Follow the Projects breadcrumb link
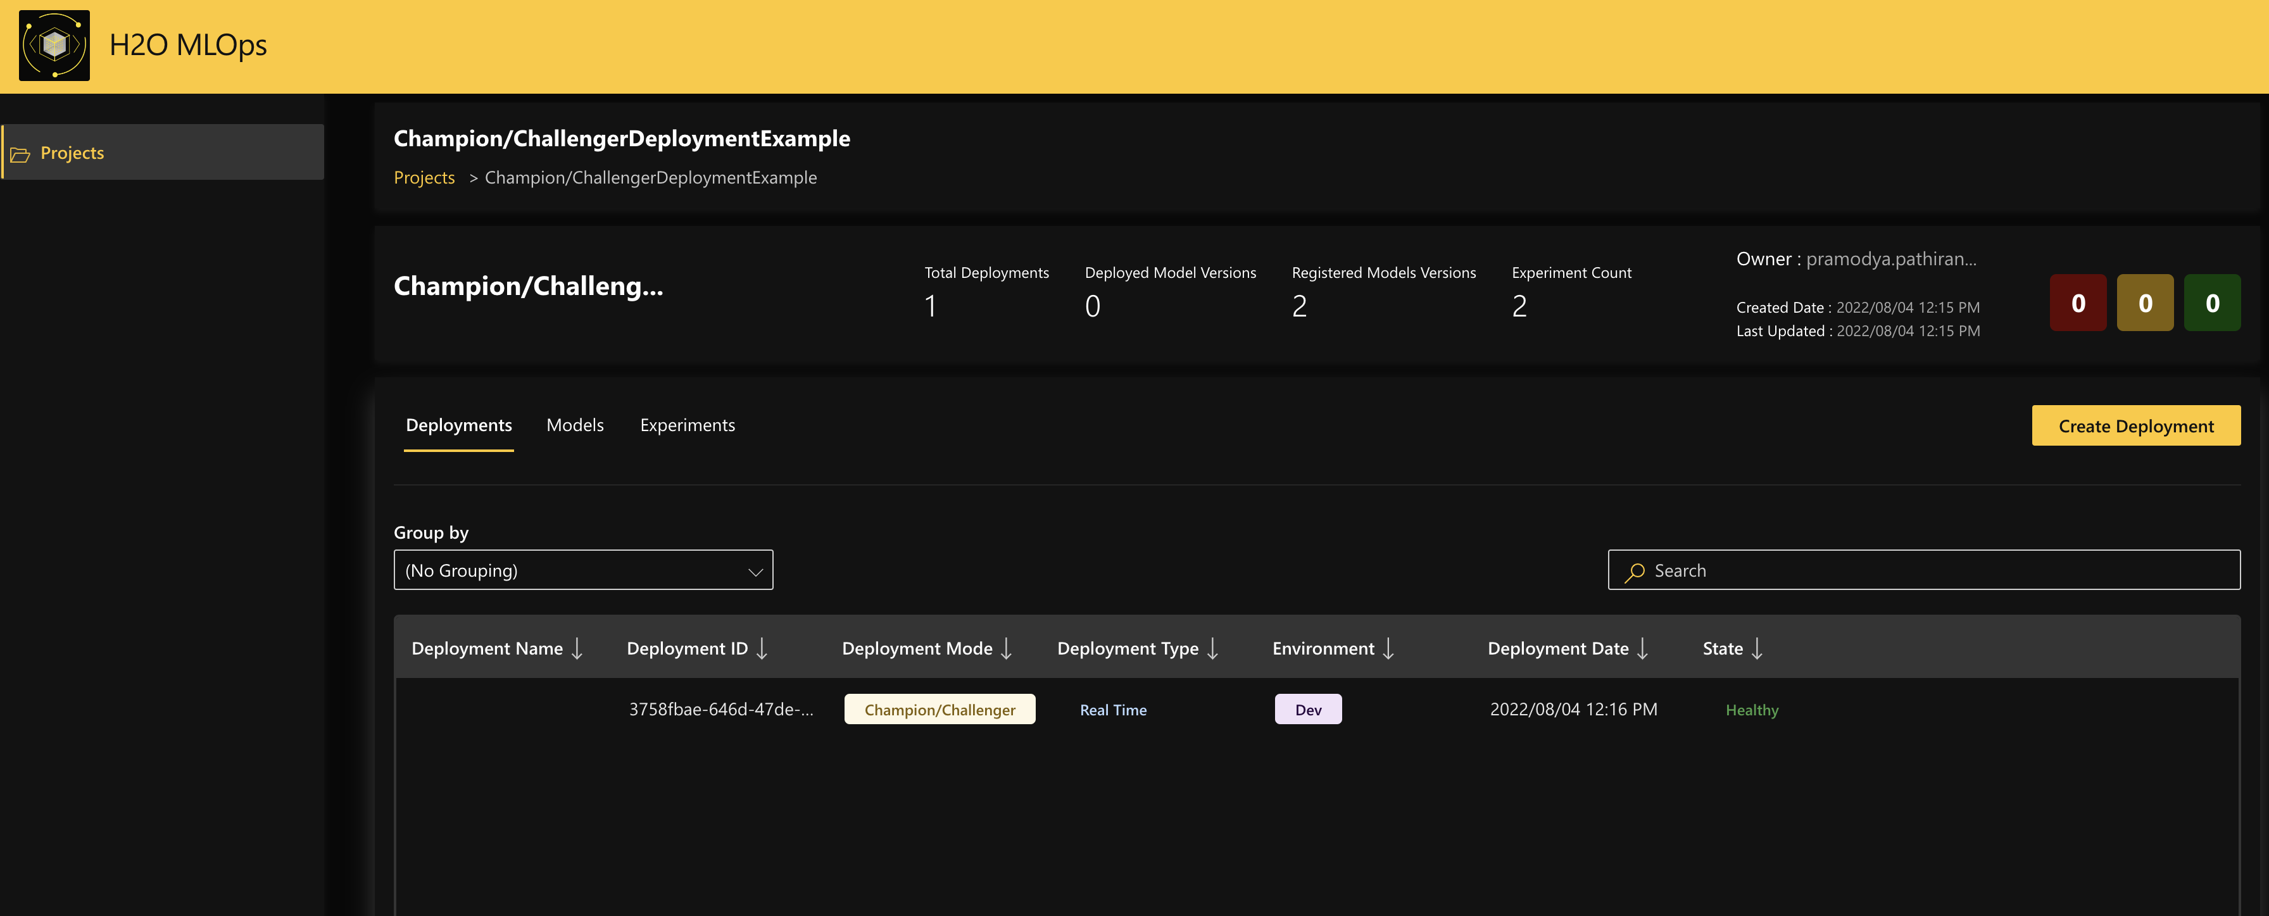The image size is (2269, 916). tap(424, 178)
